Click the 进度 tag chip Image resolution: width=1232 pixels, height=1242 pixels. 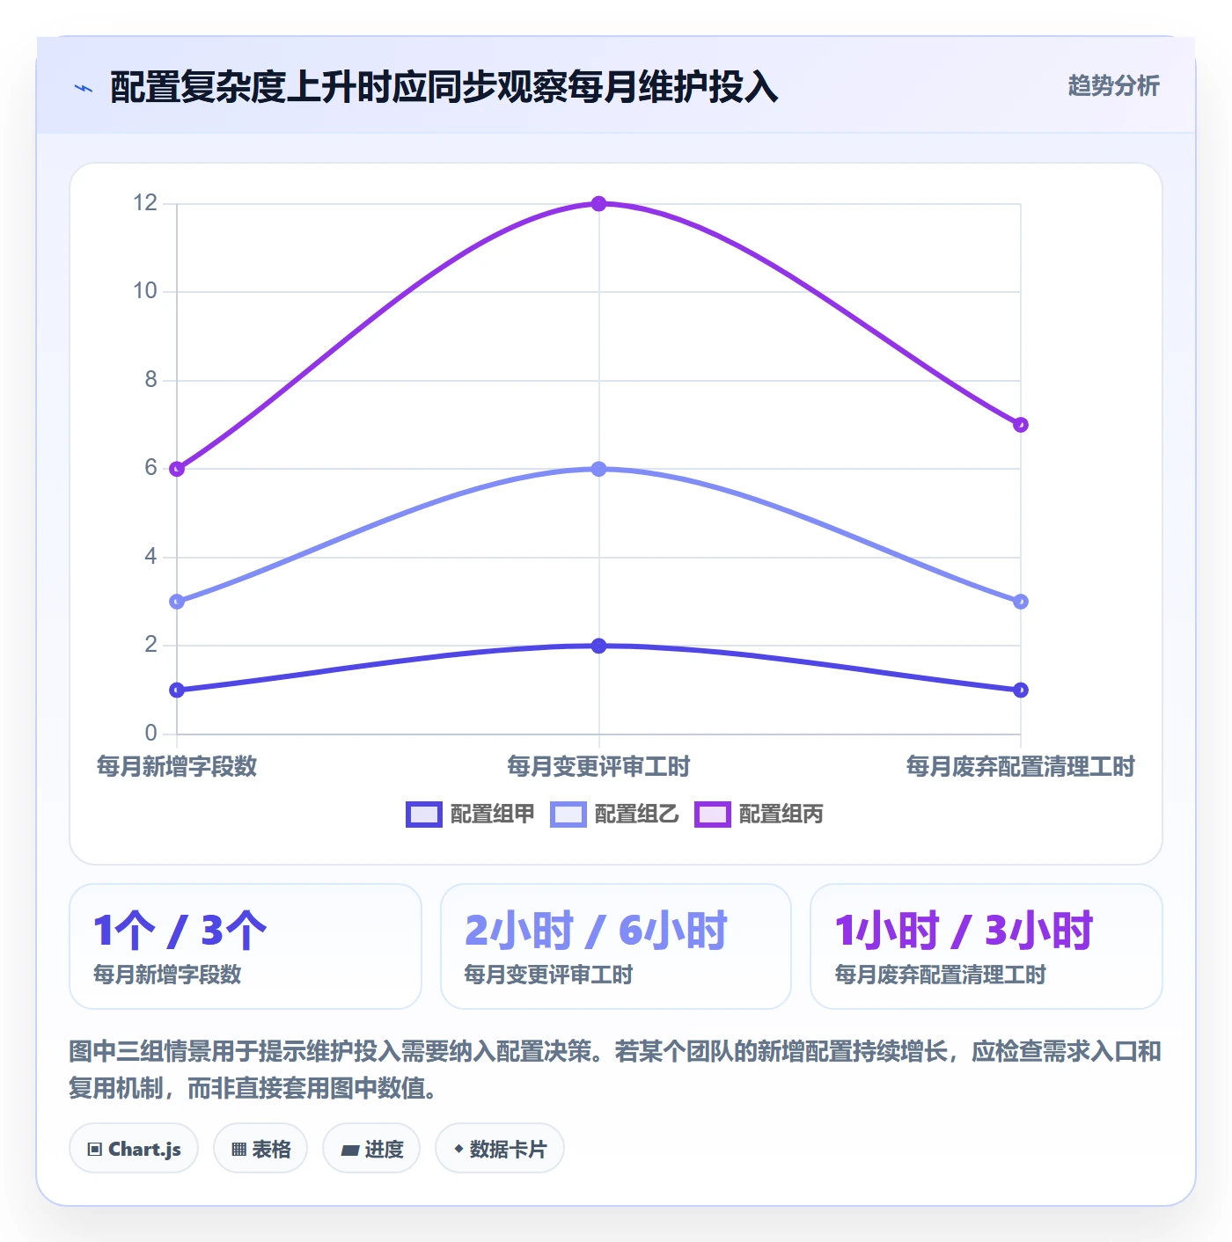[371, 1149]
